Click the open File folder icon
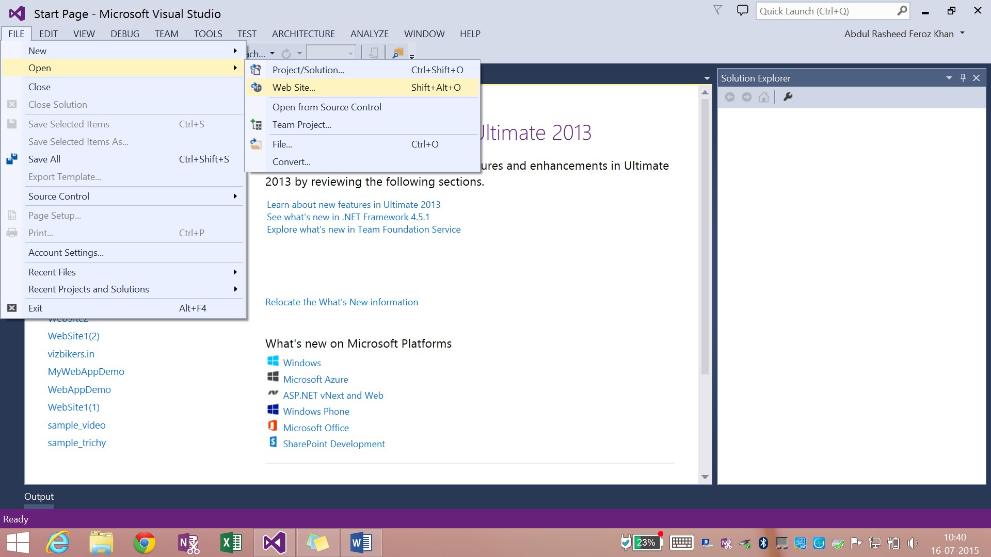The height and width of the screenshot is (557, 991). (256, 144)
